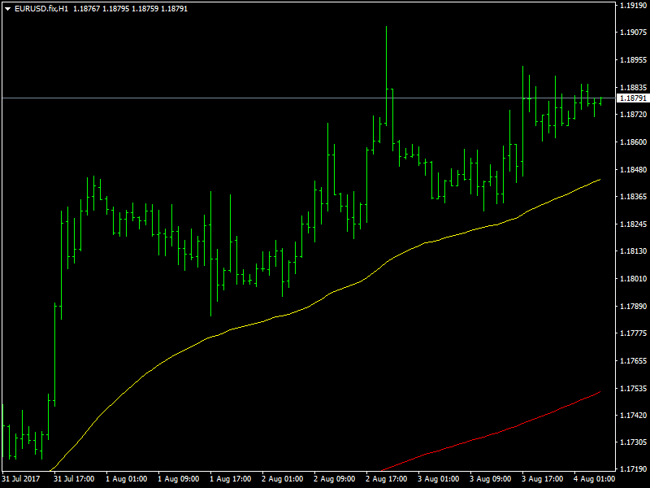Click the 31 Jul 2017 time axis label
Viewport: 650px width, 488px height.
pos(21,479)
